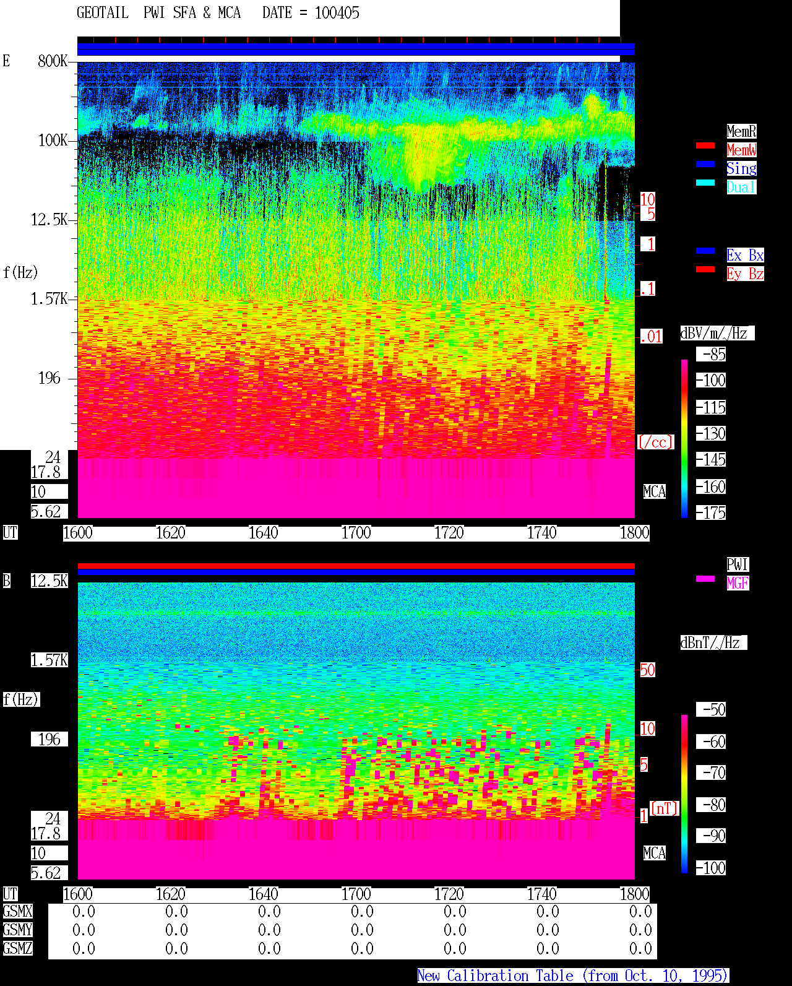Click the dBV/m/√Hz vertical color bar
Screen dimensions: 792x986
tap(684, 438)
